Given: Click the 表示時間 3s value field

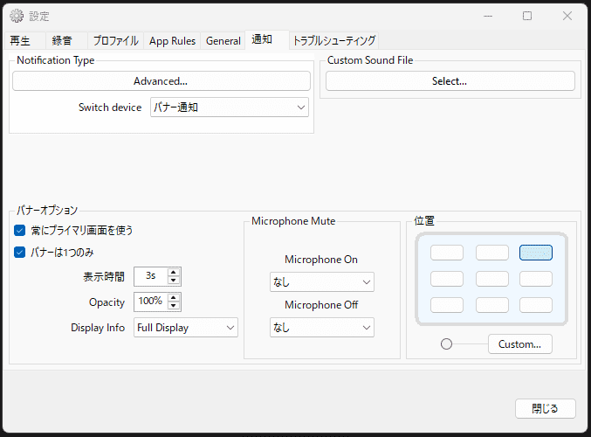Looking at the screenshot, I should coord(151,276).
